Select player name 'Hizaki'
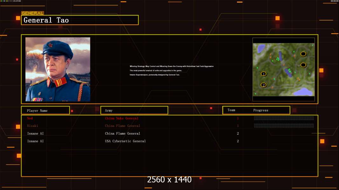339x190 pixels. pos(32,126)
